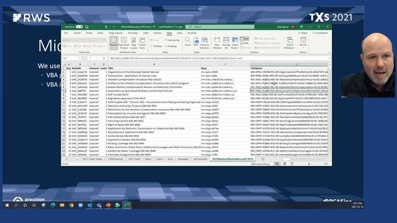This screenshot has width=397, height=223.
Task: Select the 'FileName' column header cell
Action: 289,68
